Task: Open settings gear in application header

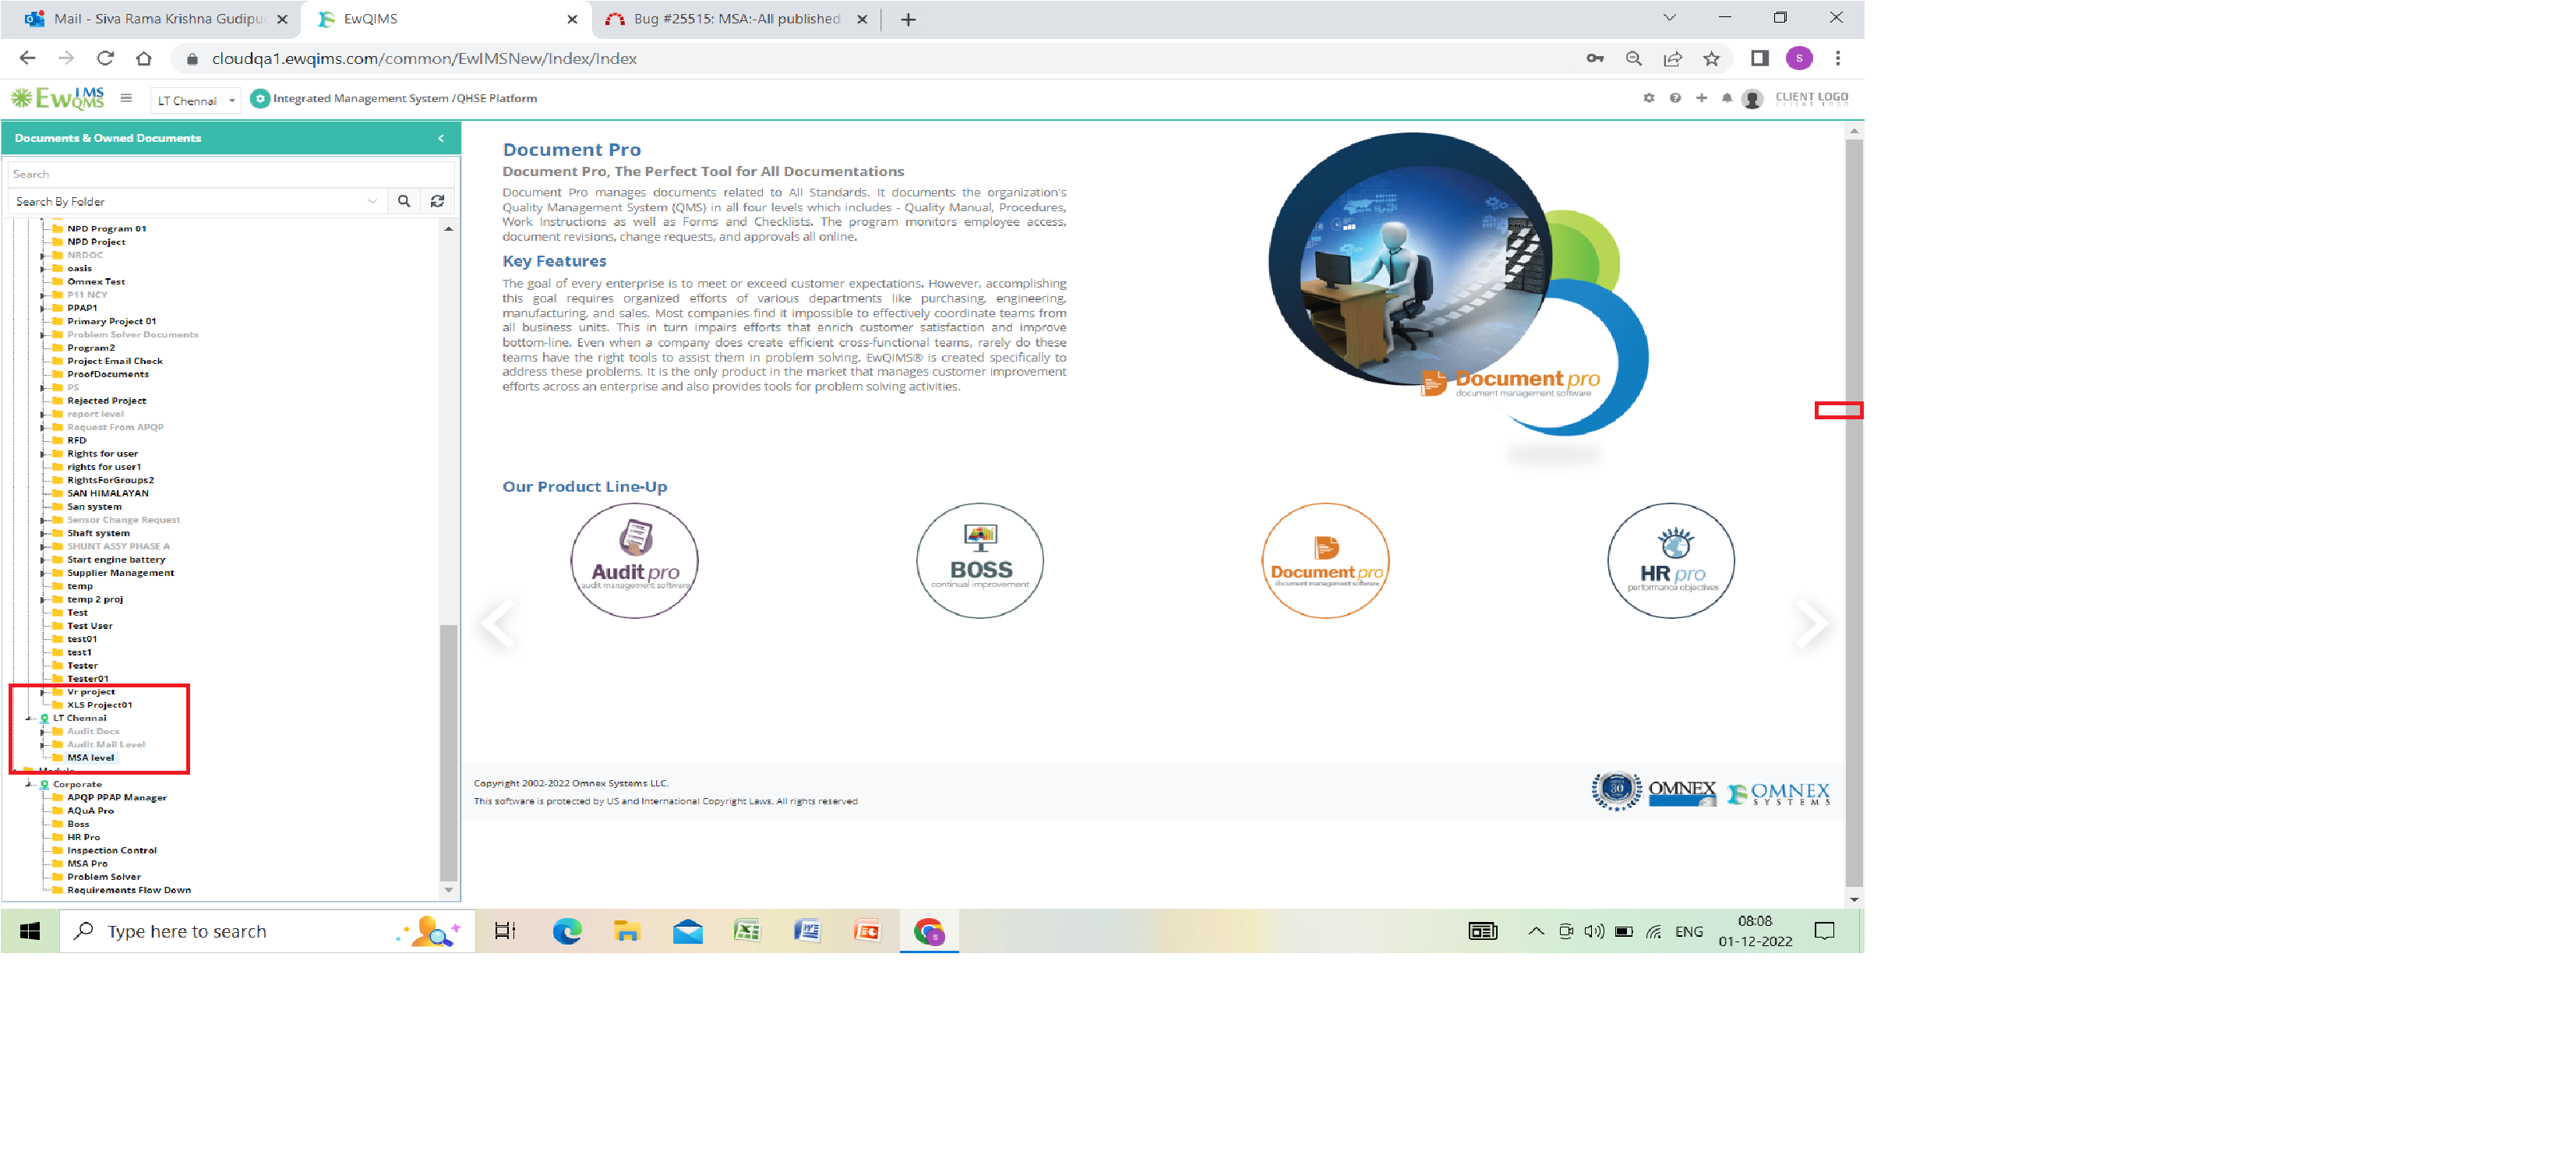Action: [x=1648, y=98]
